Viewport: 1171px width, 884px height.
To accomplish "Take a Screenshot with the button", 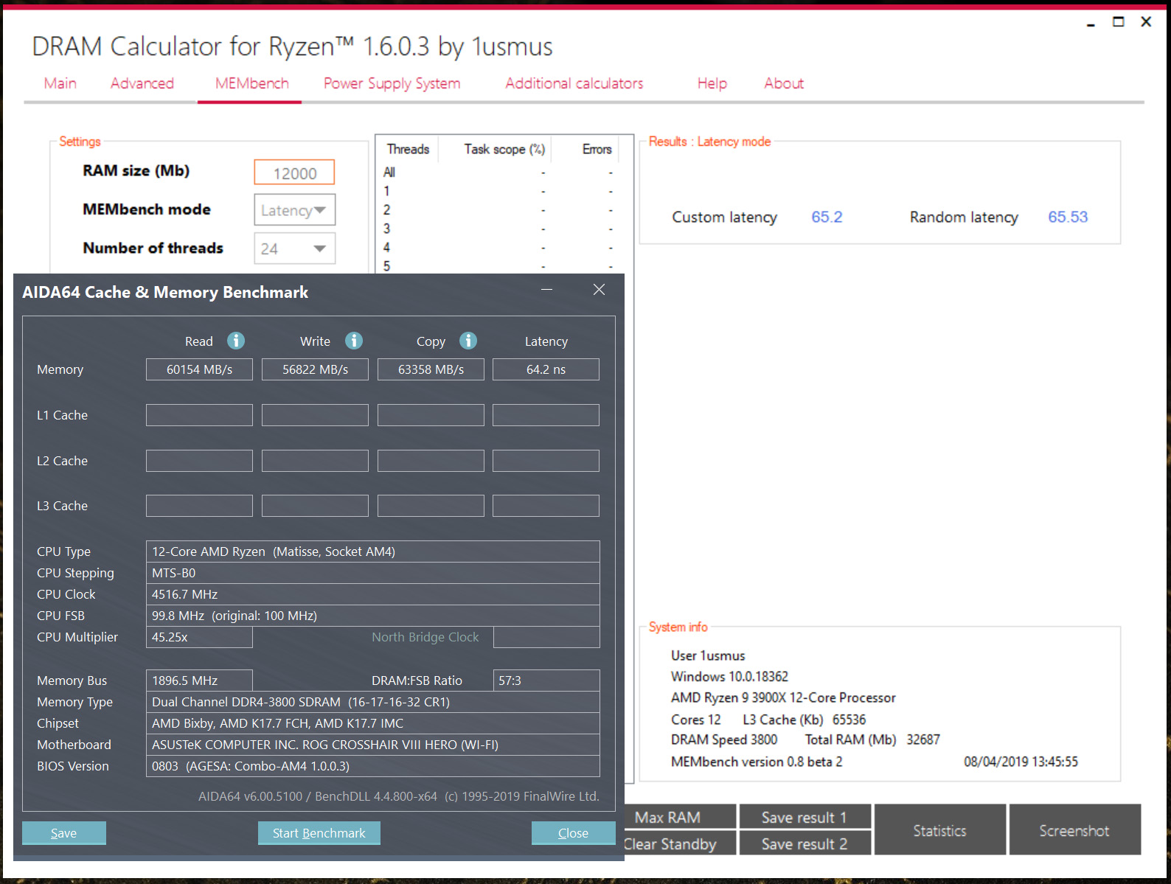I will 1075,830.
